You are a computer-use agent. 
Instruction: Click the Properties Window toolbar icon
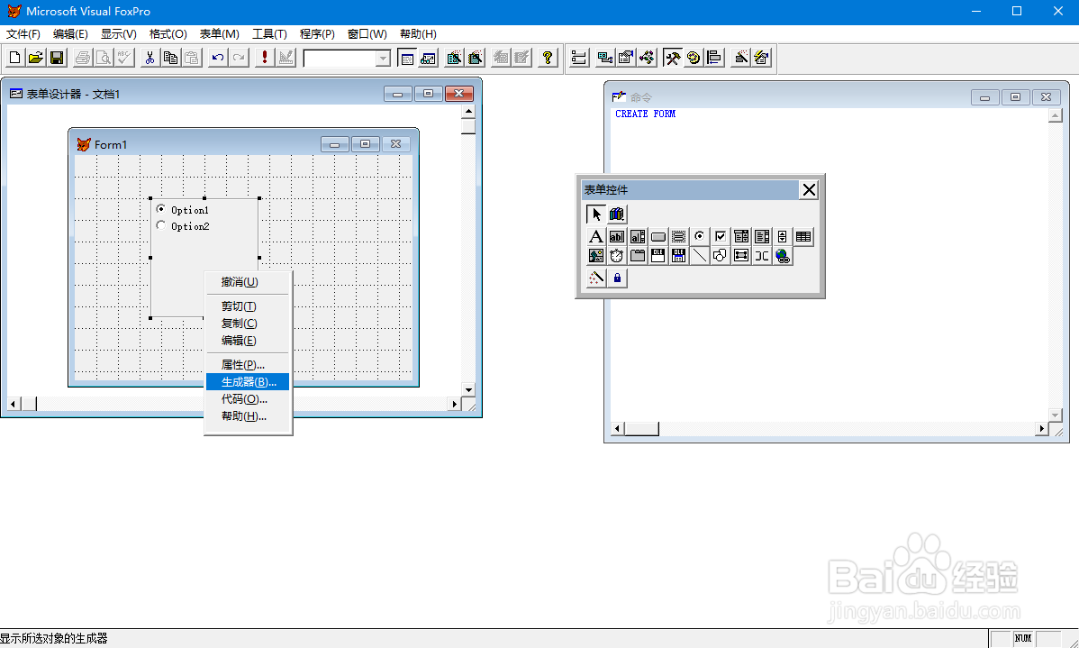[x=626, y=58]
